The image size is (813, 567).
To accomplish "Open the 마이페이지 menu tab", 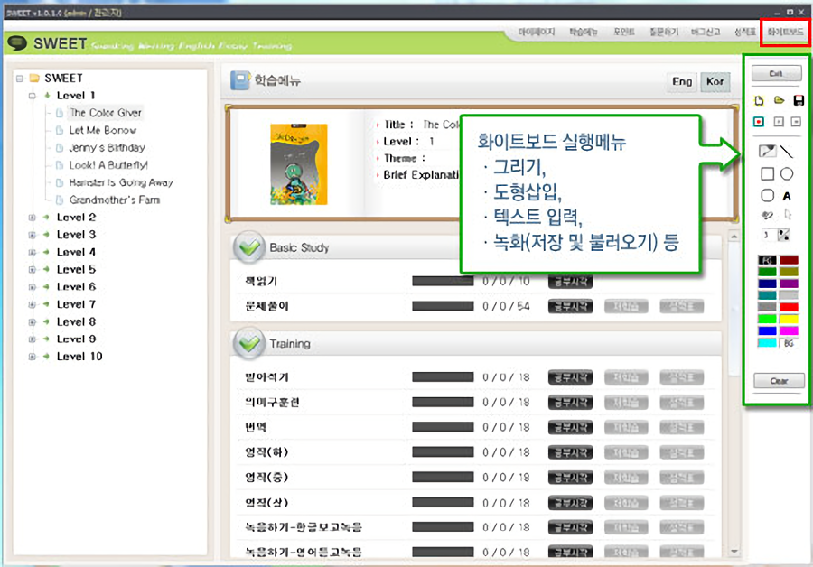I will coord(537,32).
